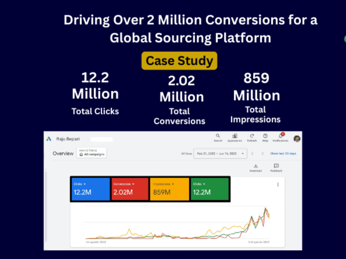Click the '12.2M' value on green card
Image resolution: width=346 pixels, height=259 pixels.
tap(202, 192)
